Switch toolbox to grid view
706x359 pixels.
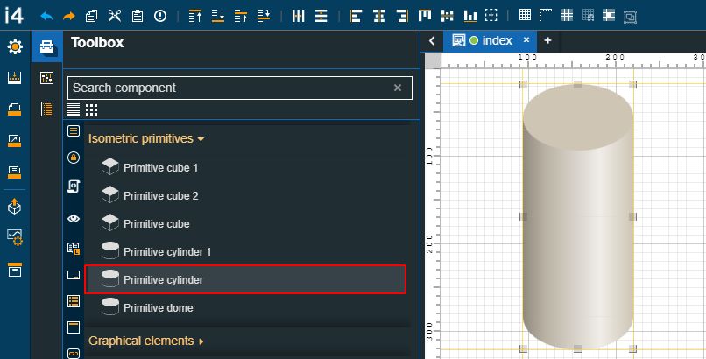91,109
